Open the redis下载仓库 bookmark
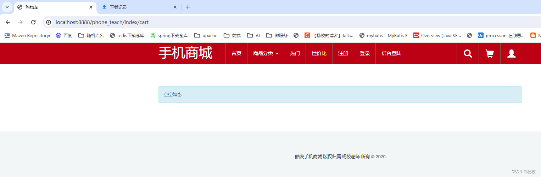 click(127, 35)
